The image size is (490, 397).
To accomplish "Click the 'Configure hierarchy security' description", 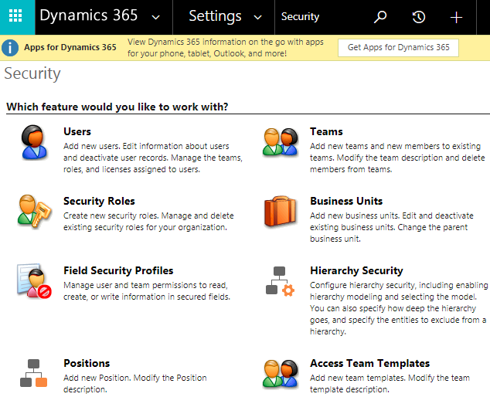I will pos(399,308).
